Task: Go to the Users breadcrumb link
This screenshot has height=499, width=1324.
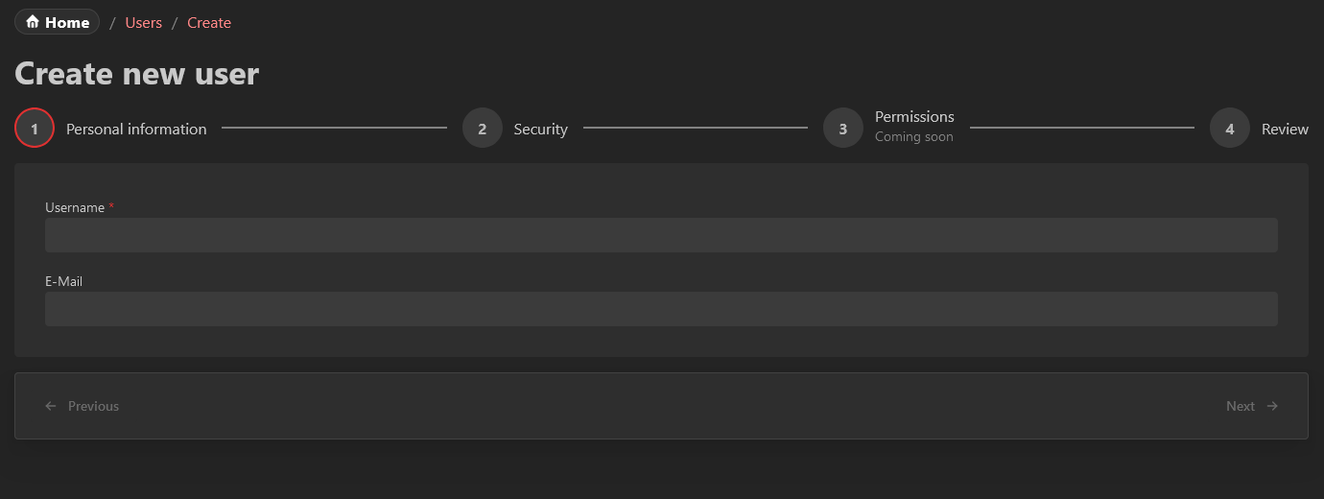Action: 144,23
